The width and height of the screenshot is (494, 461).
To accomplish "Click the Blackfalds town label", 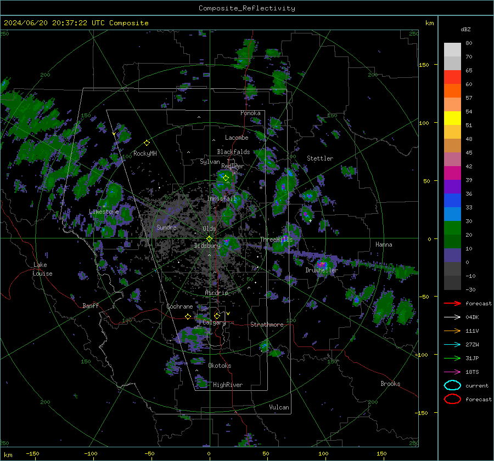I will [233, 152].
